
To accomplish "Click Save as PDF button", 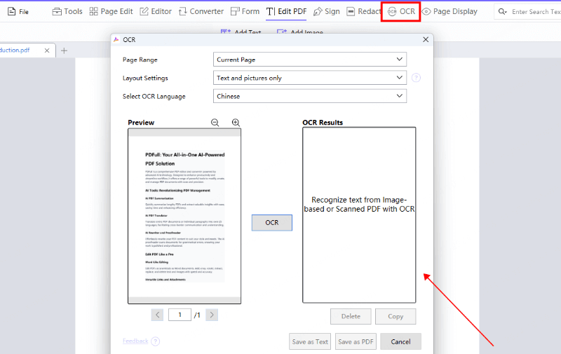I will coord(356,341).
